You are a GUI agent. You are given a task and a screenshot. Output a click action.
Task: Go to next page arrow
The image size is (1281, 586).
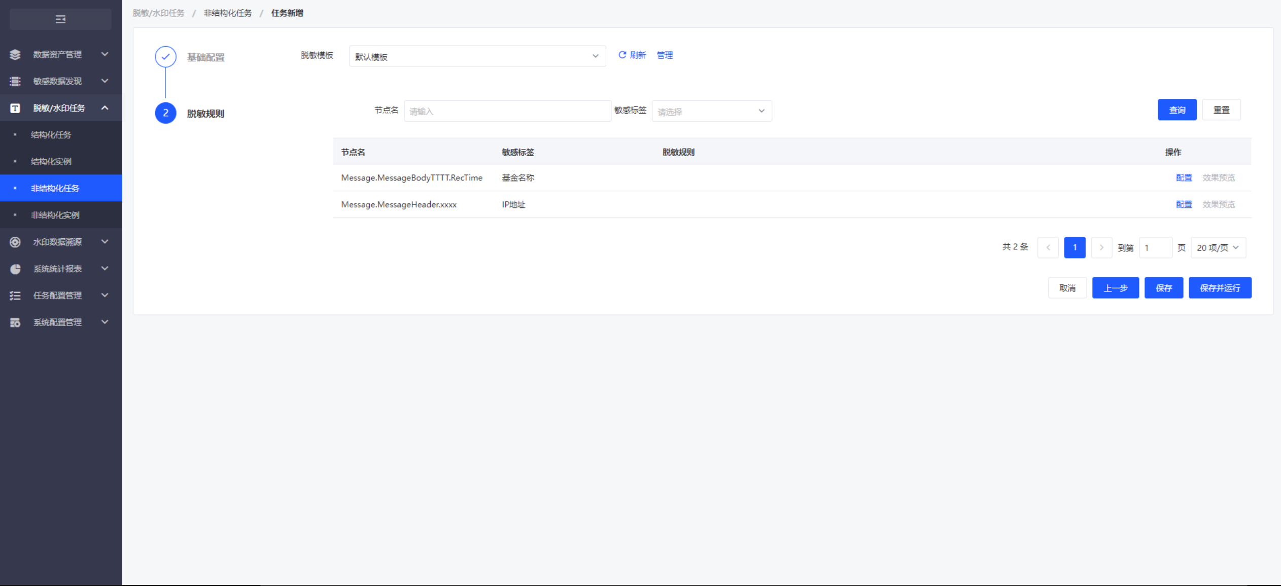click(x=1101, y=247)
